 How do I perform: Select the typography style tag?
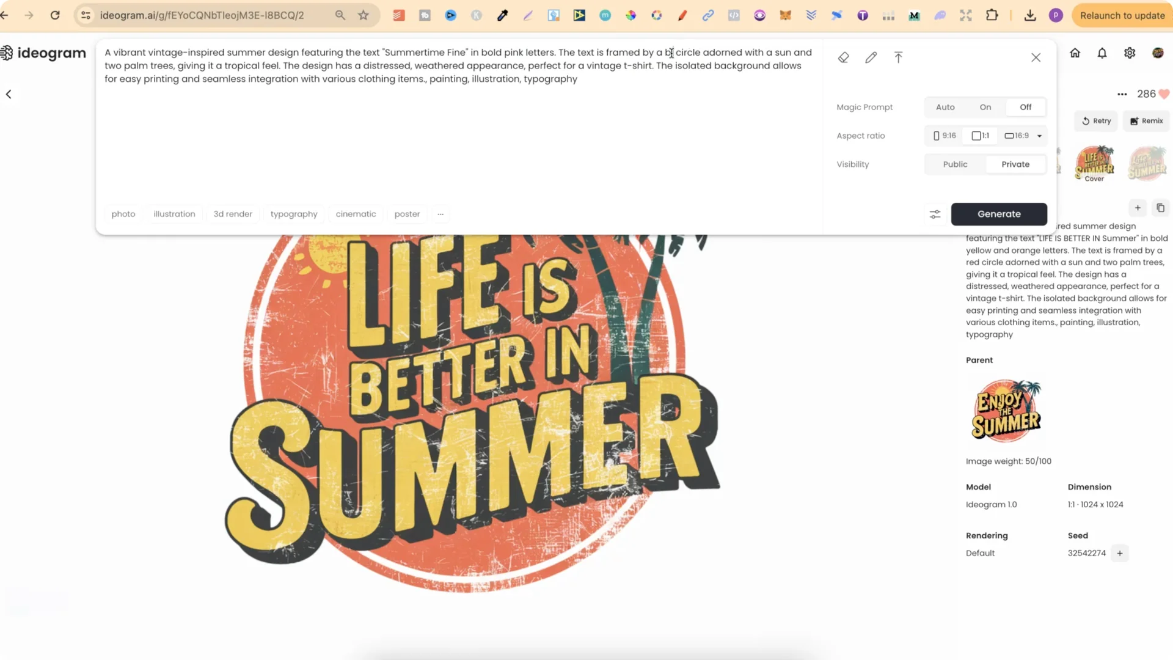[294, 215]
